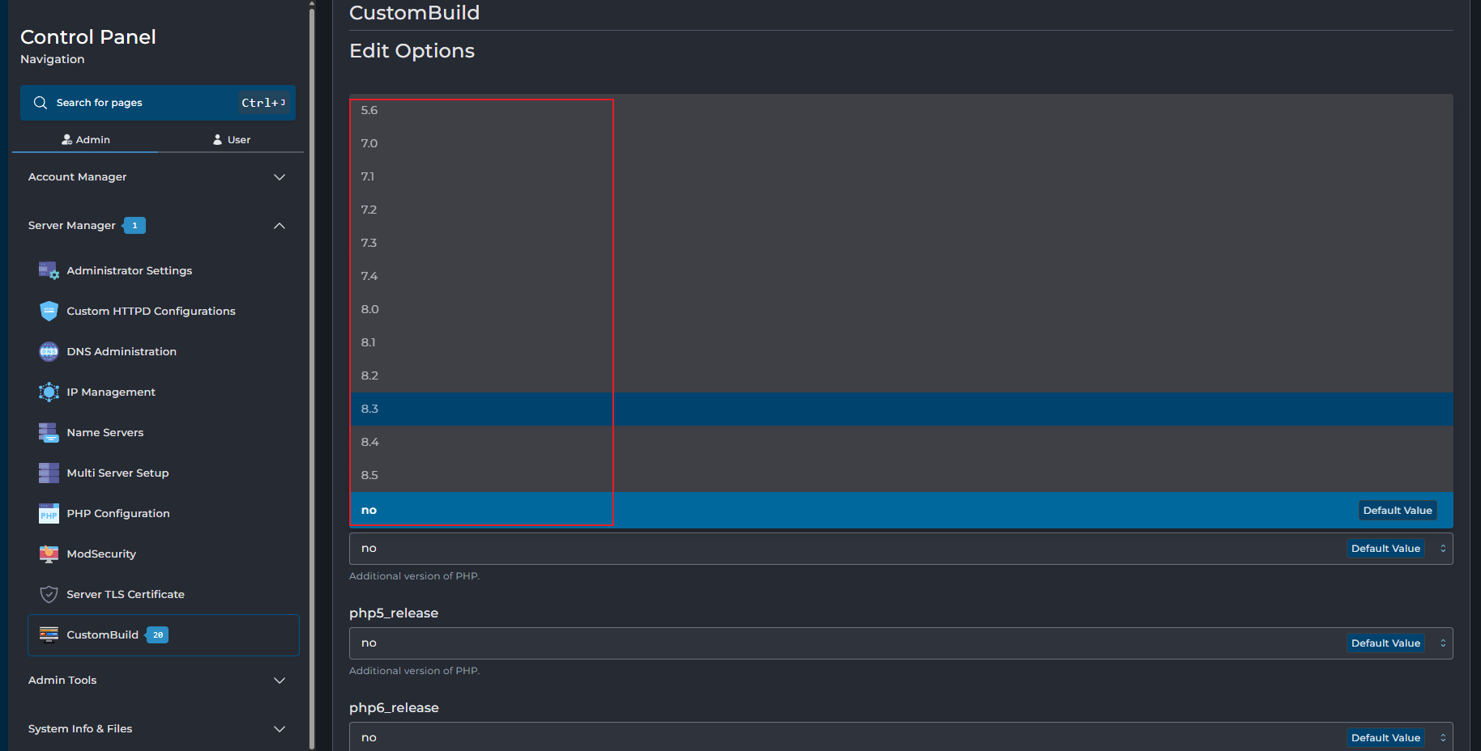This screenshot has height=751, width=1481.
Task: Click the Administrator Settings icon
Action: (x=49, y=271)
